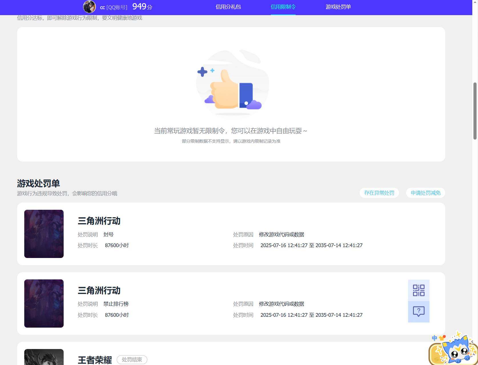This screenshot has height=365, width=478.
Task: Open the help question-mark chat icon
Action: click(x=419, y=312)
